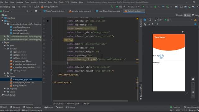Expand the anim folder
This screenshot has height=112, width=199.
tap(5, 46)
